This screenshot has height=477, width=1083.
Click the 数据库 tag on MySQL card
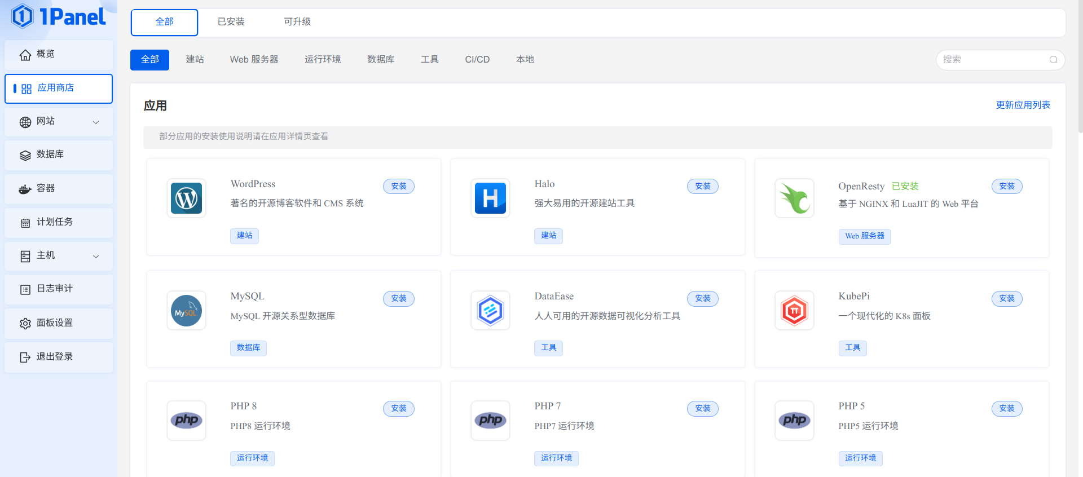248,348
